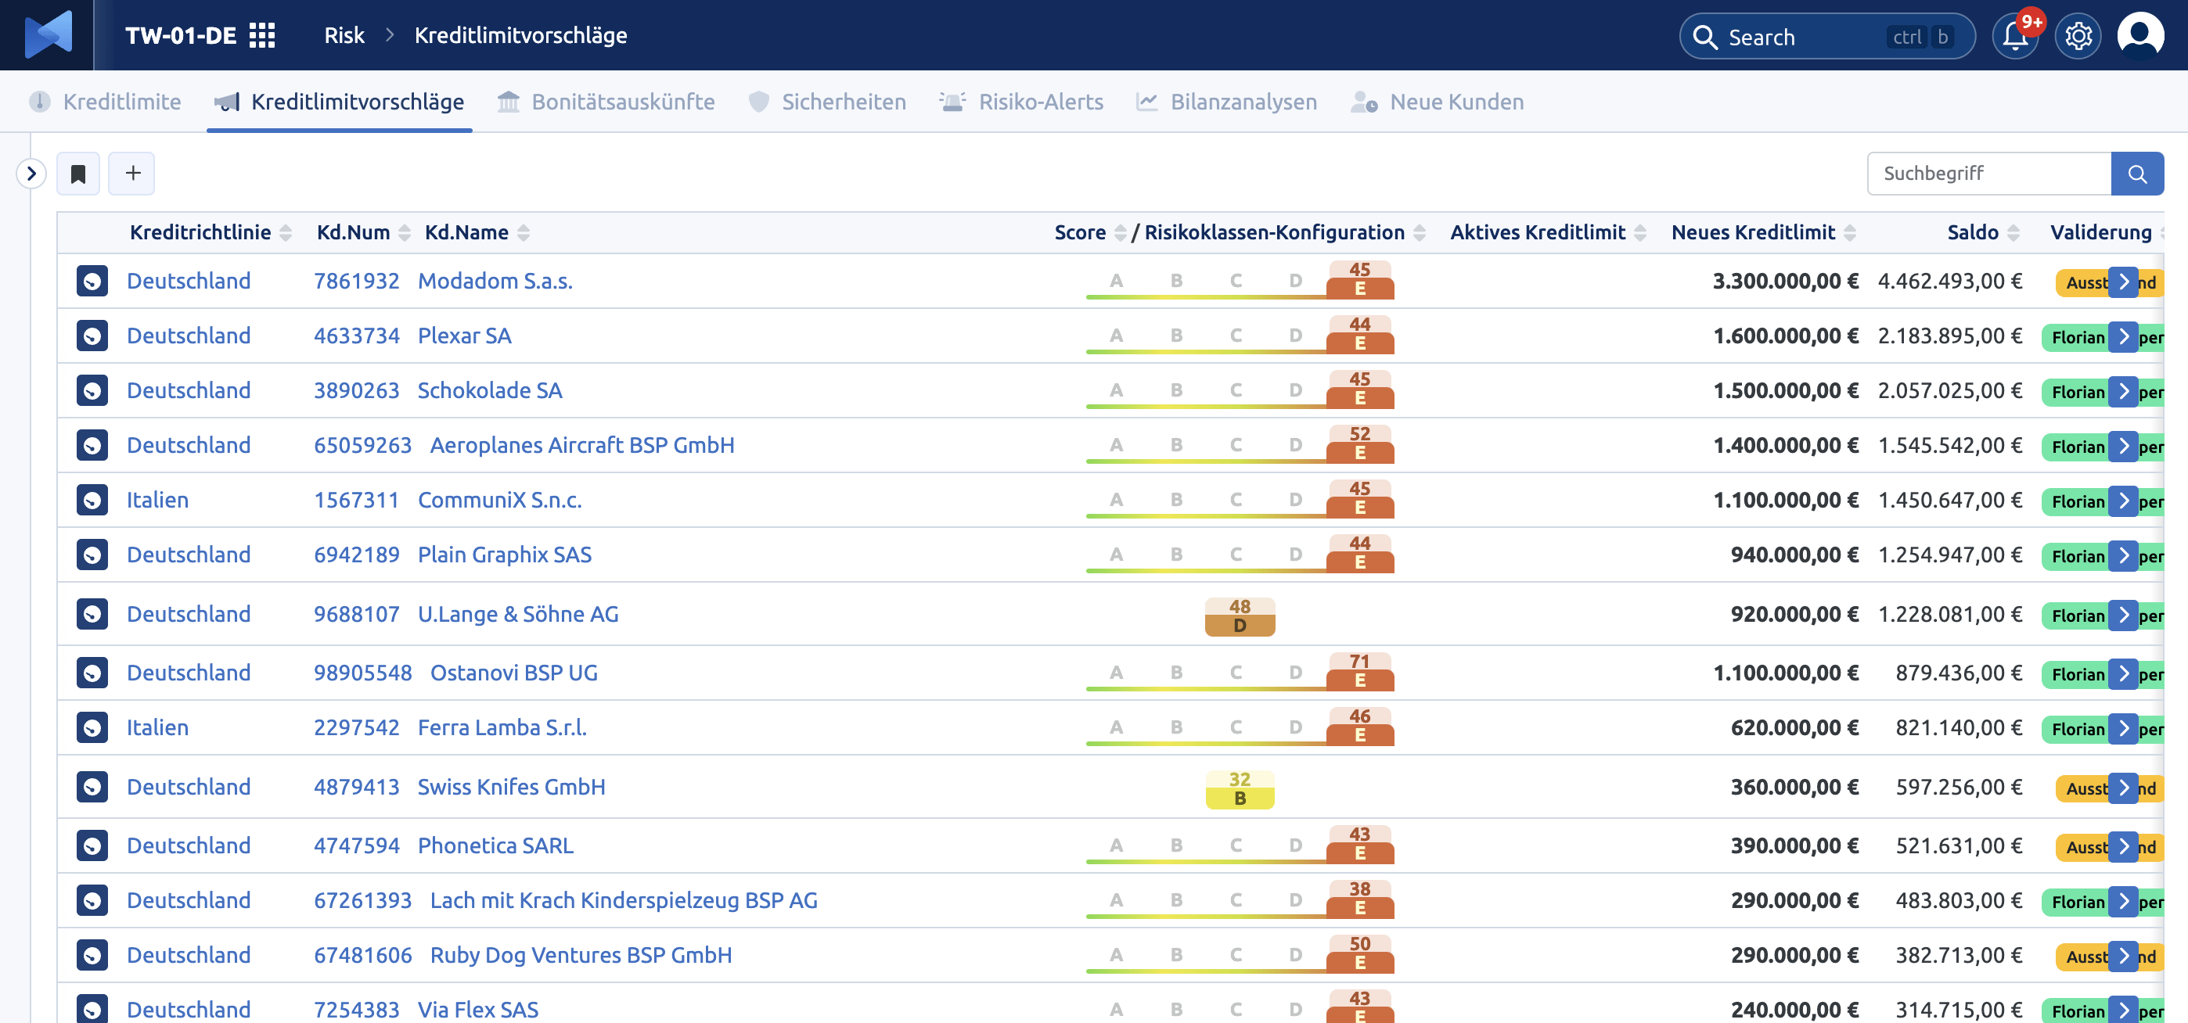Click the magnifier search button beside Suchbegriff
Viewport: 2188px width, 1023px height.
pos(2137,174)
